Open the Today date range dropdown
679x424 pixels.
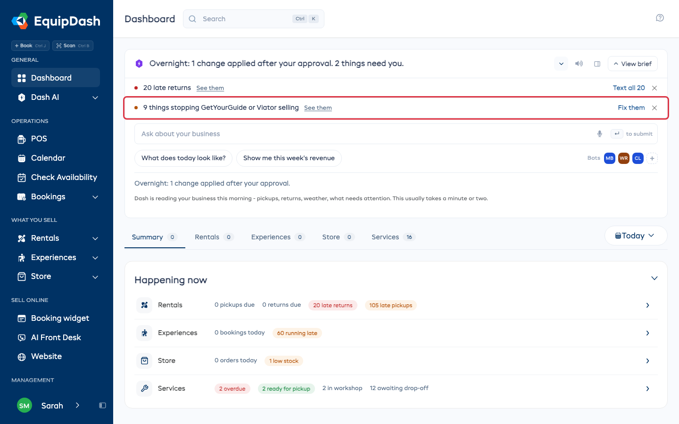[x=636, y=236]
